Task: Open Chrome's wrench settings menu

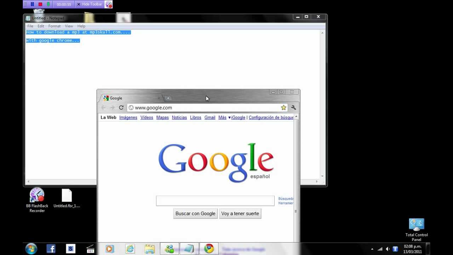Action: [293, 108]
